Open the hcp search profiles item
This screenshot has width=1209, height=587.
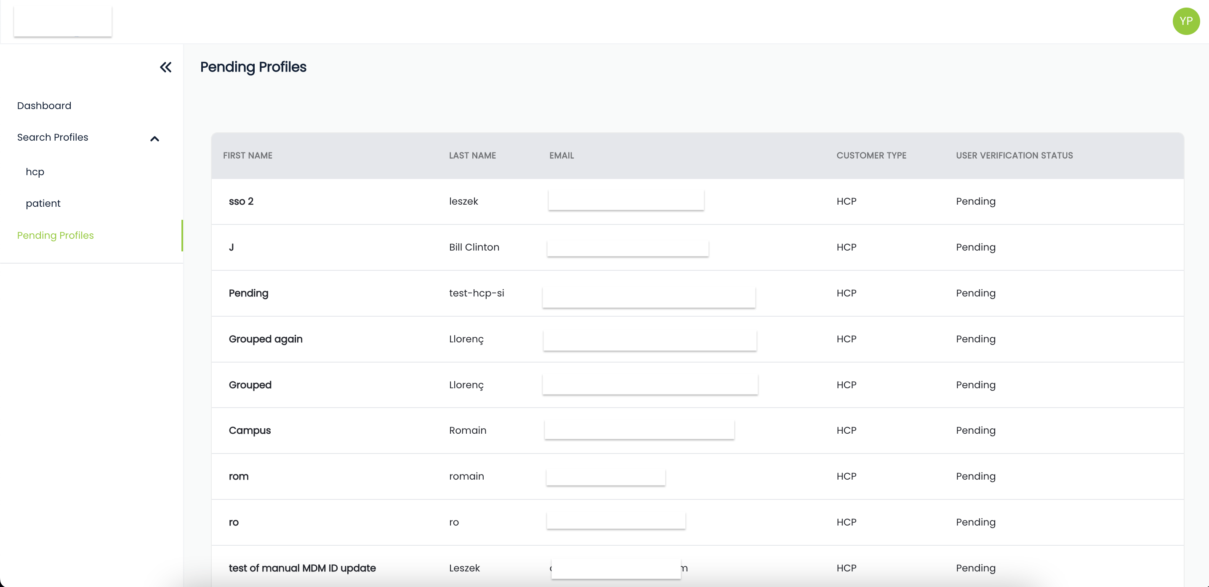(35, 172)
